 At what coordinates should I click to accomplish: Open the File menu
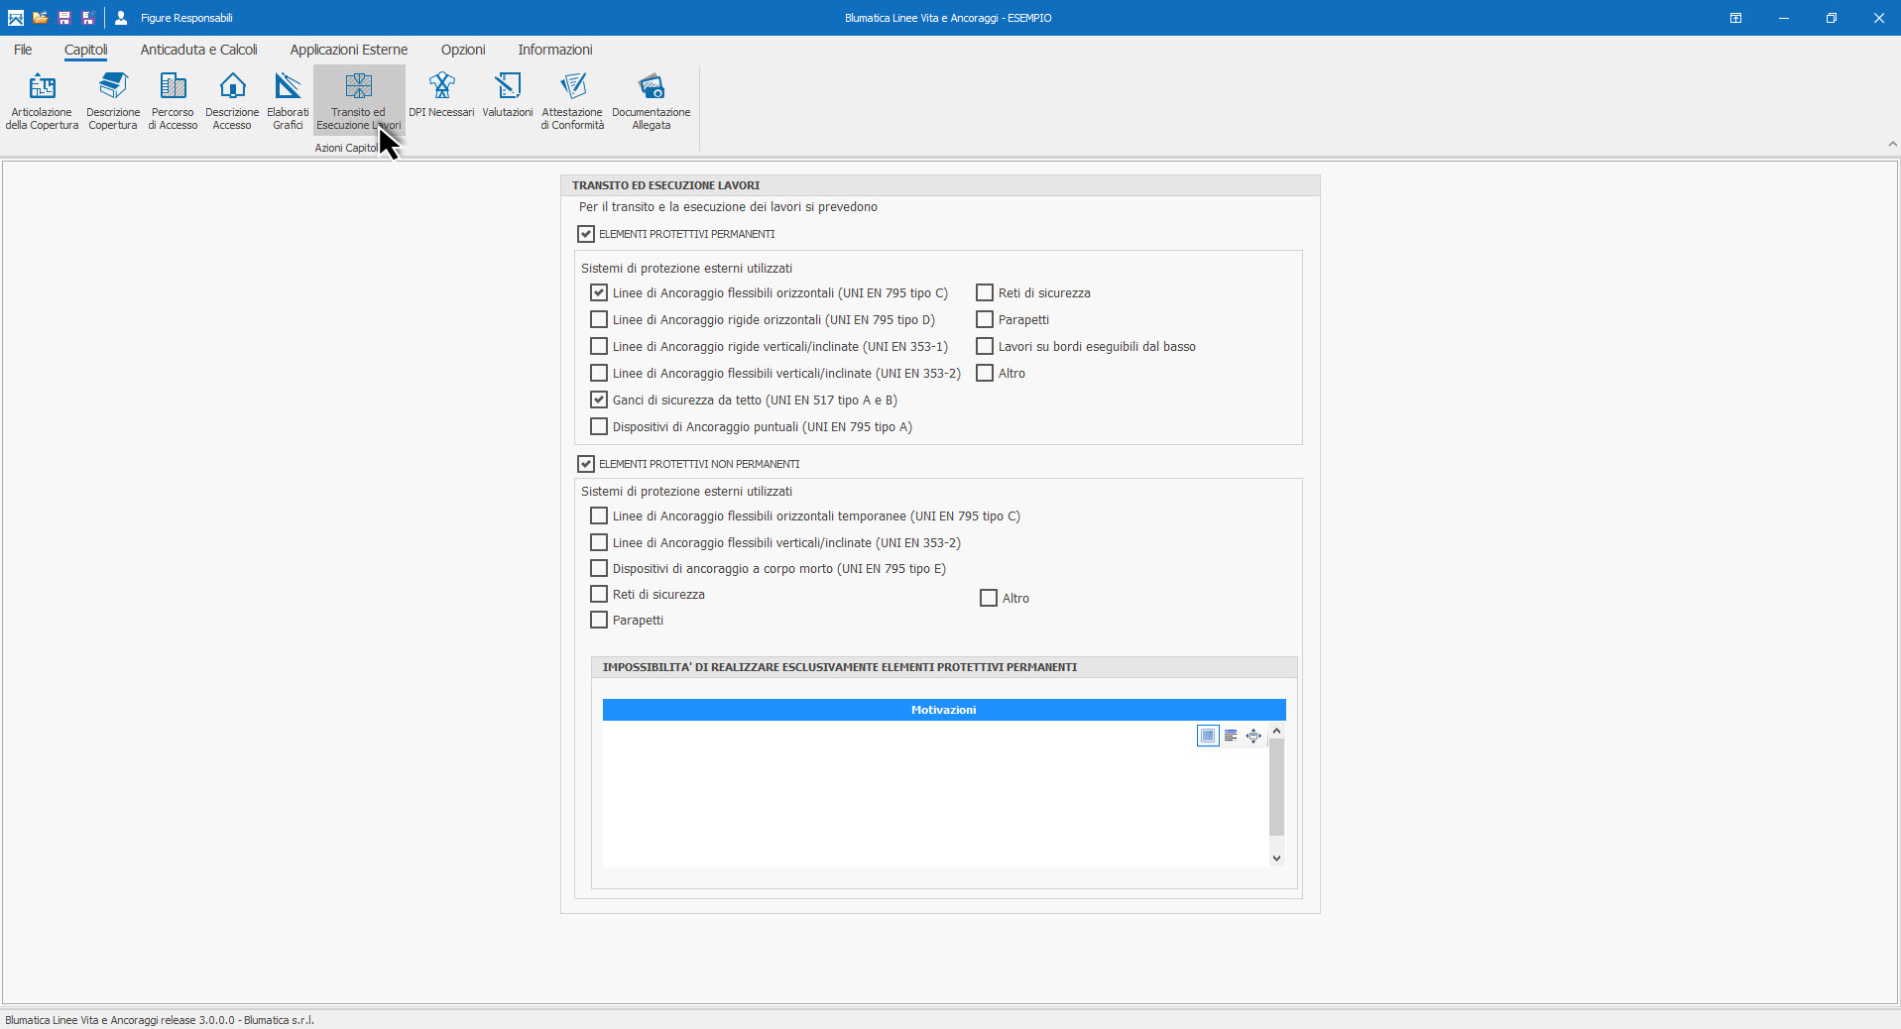(x=23, y=50)
